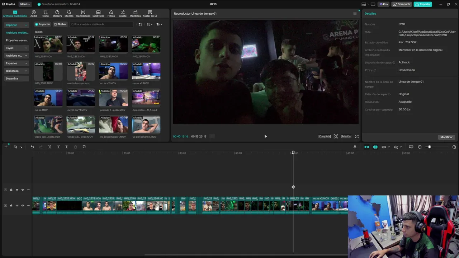This screenshot has width=459, height=258.
Task: Split the clip at playhead
Action: pos(49,147)
